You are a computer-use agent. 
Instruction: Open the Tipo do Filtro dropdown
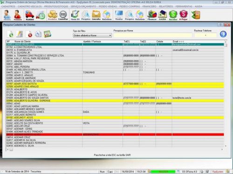tap(92, 35)
